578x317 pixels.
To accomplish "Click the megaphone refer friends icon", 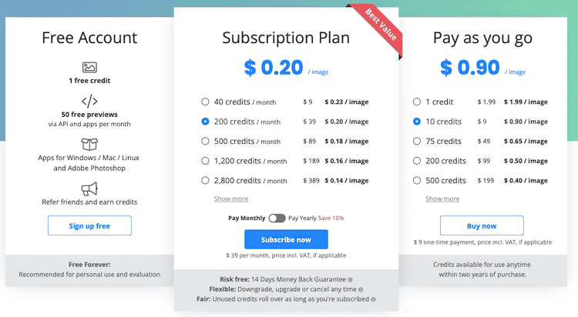I will point(89,188).
